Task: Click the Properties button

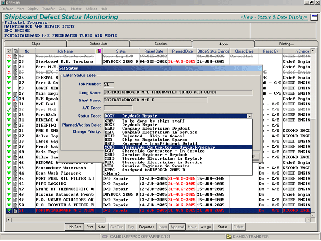Action: click(146, 227)
